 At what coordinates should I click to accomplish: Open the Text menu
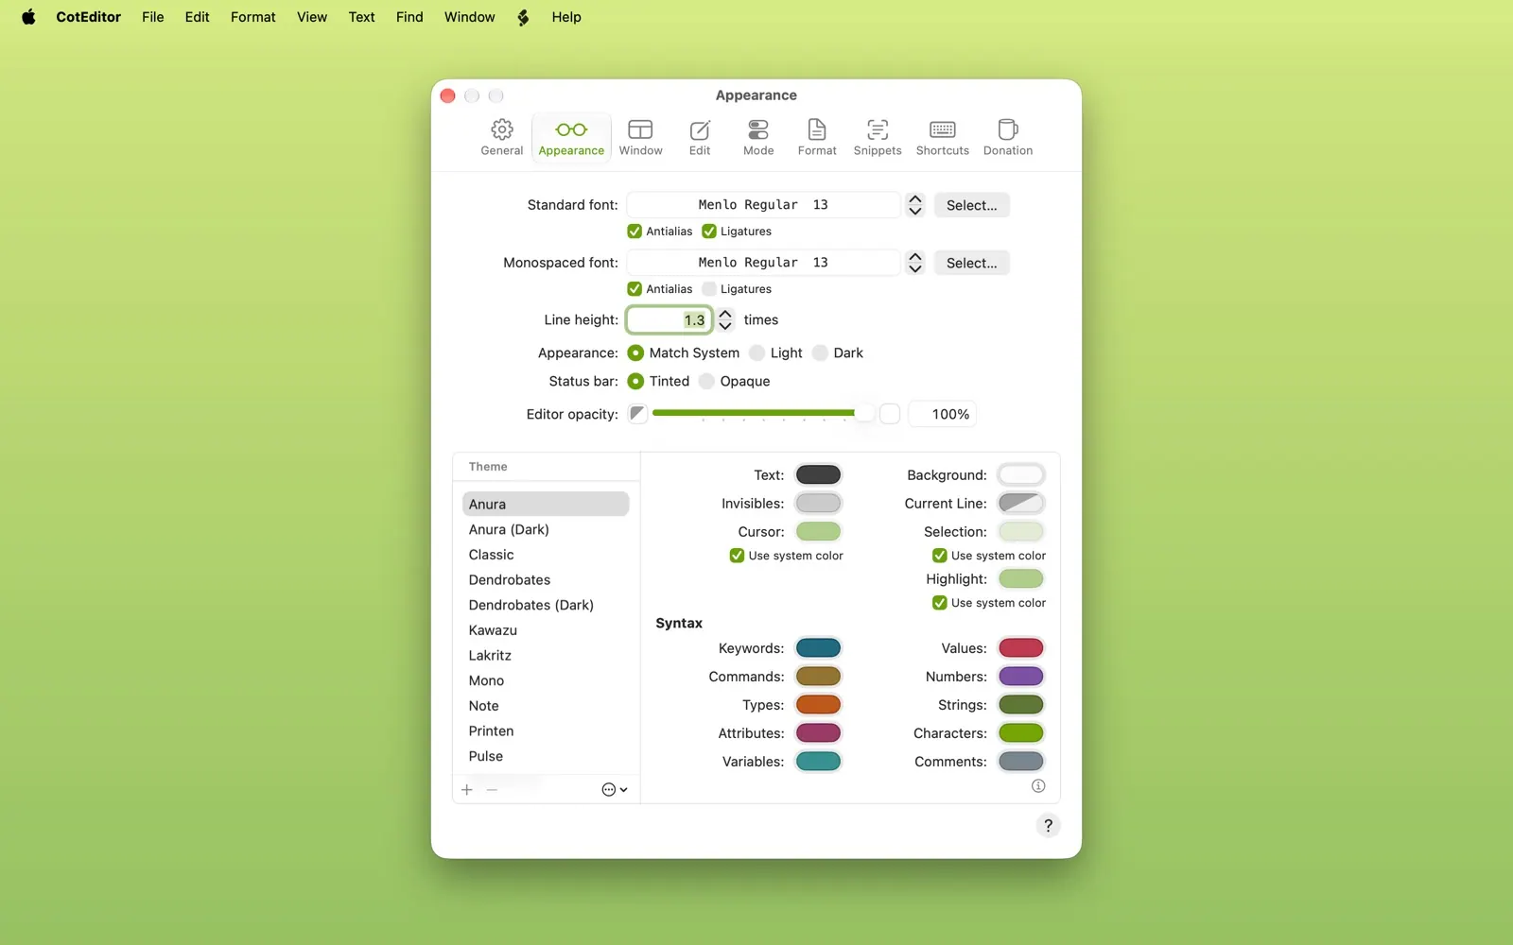tap(361, 17)
